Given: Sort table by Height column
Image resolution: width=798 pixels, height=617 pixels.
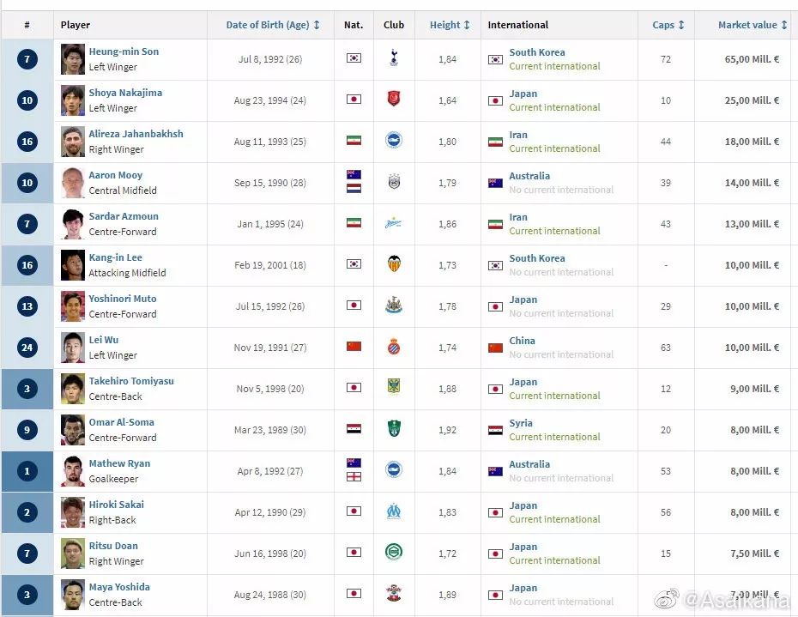Looking at the screenshot, I should click(450, 25).
